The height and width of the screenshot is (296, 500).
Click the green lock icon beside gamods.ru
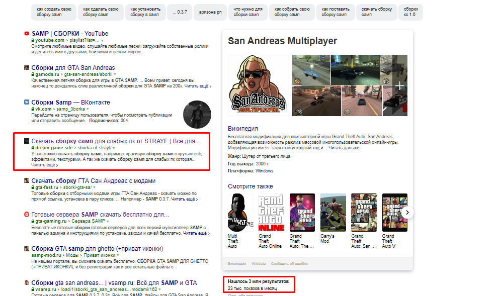click(x=33, y=74)
